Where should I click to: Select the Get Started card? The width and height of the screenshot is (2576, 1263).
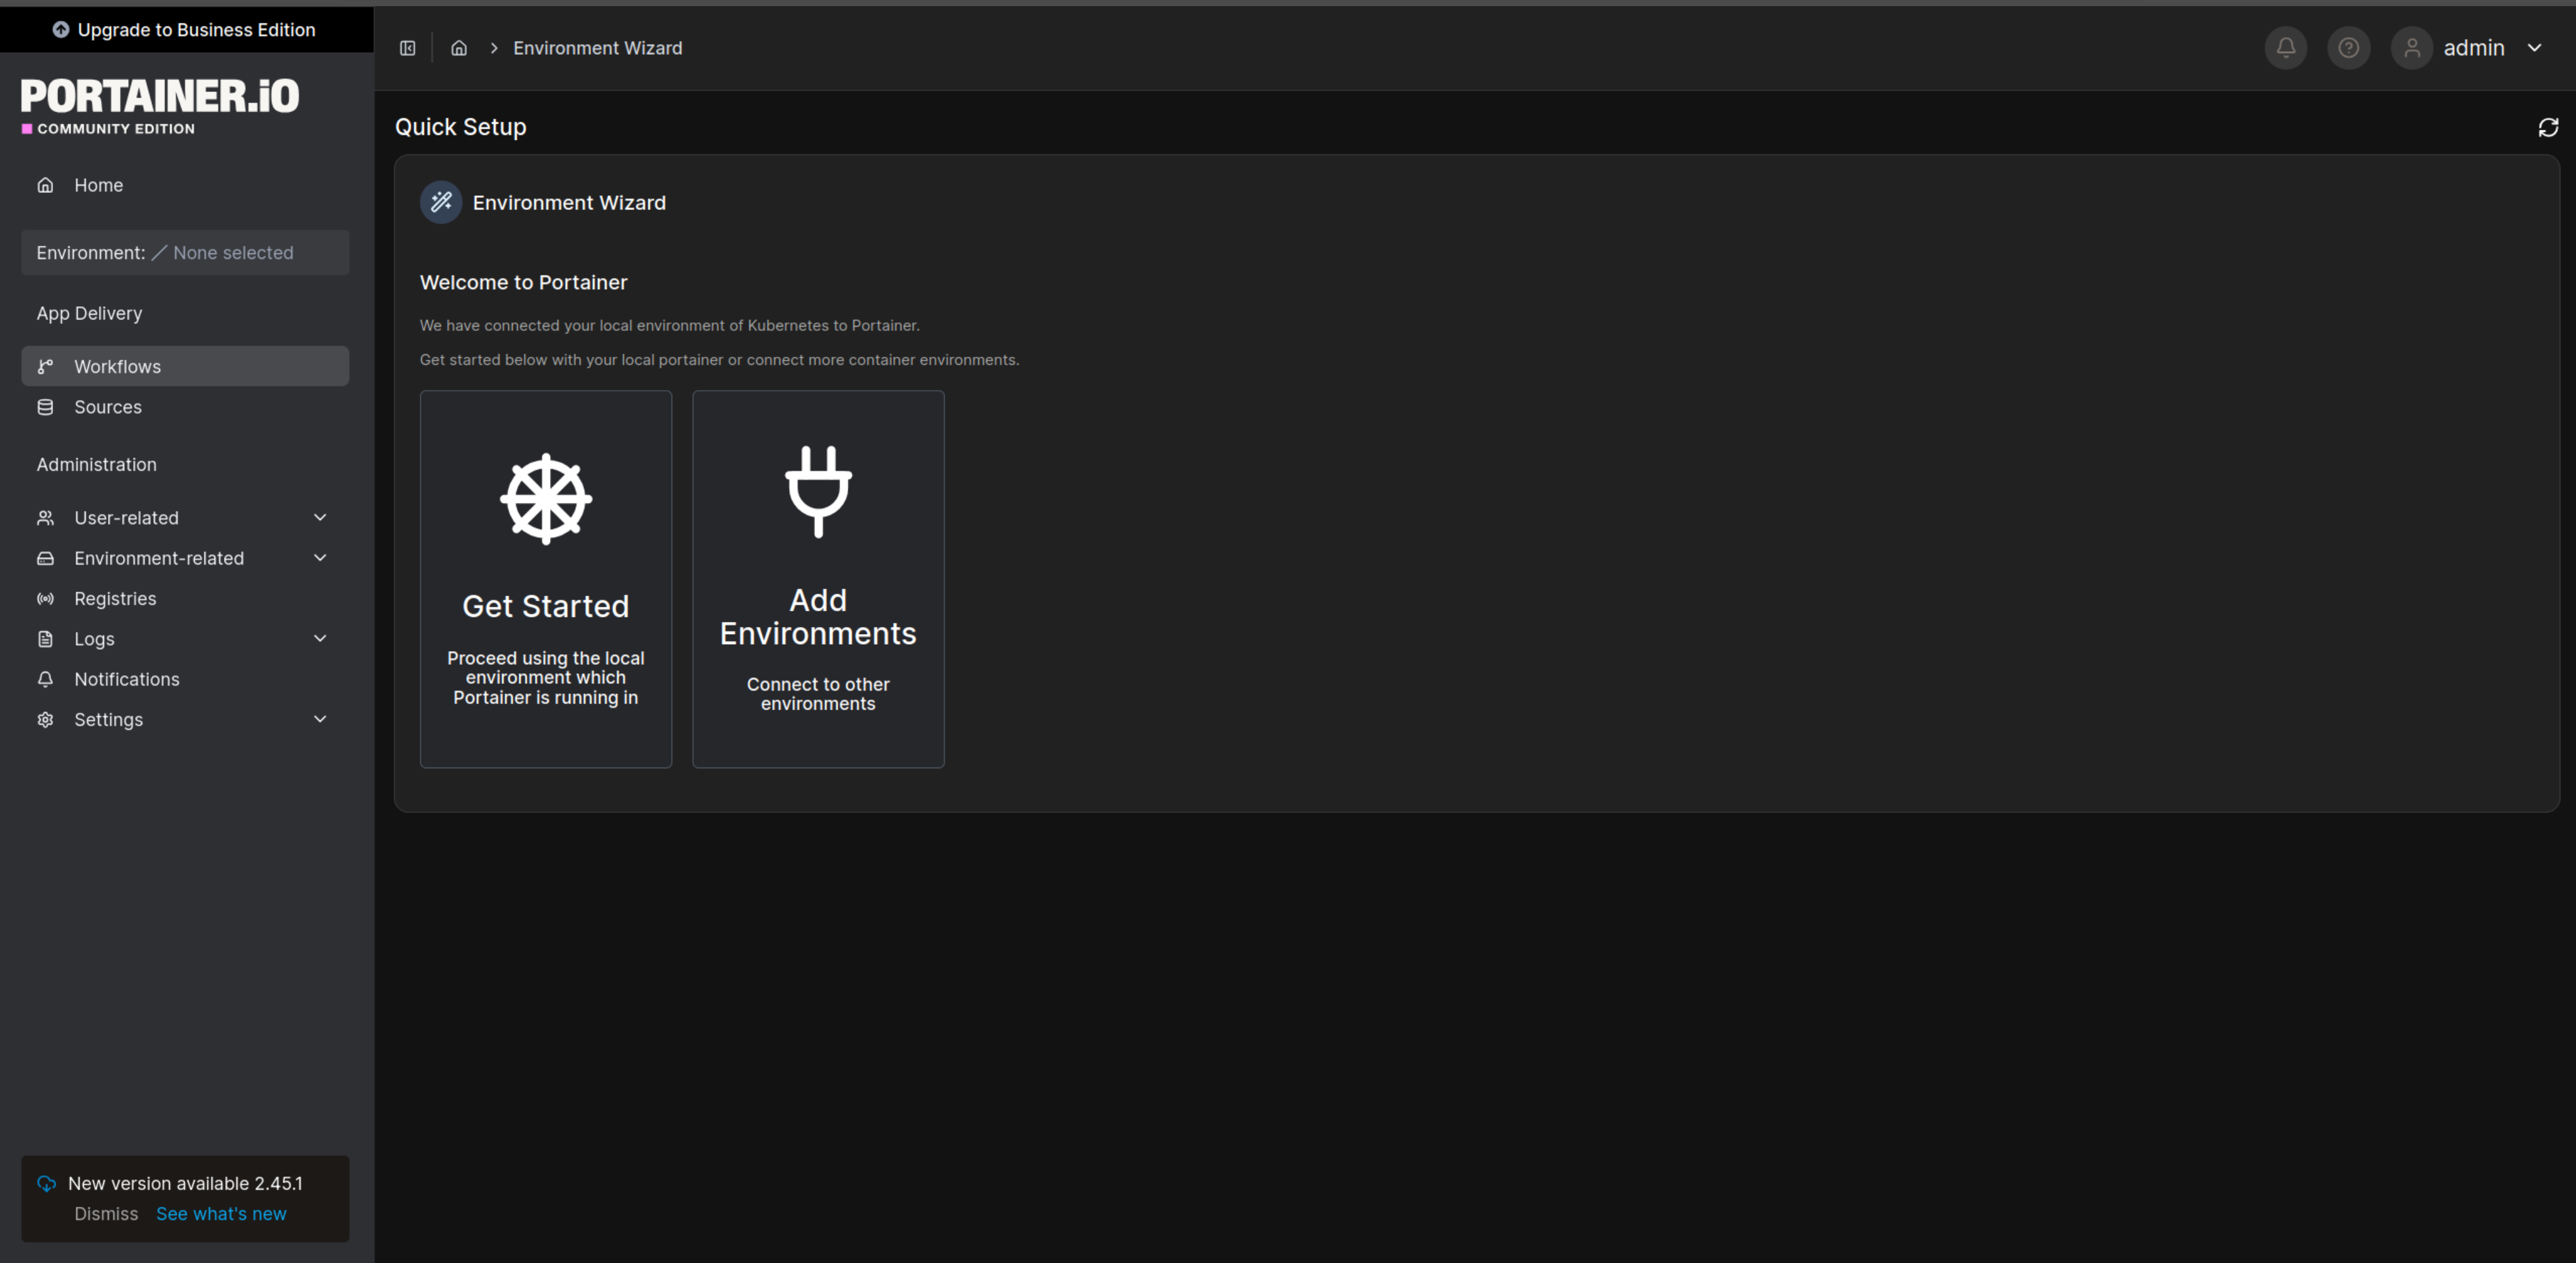pos(546,580)
